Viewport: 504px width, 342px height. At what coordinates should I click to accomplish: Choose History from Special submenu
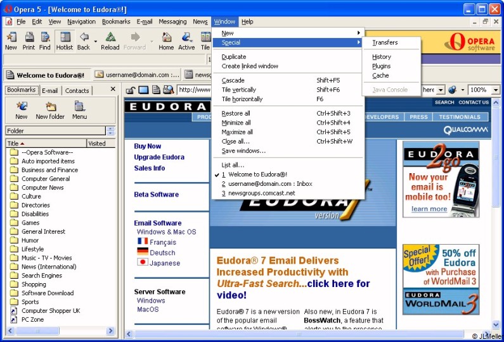(392, 57)
